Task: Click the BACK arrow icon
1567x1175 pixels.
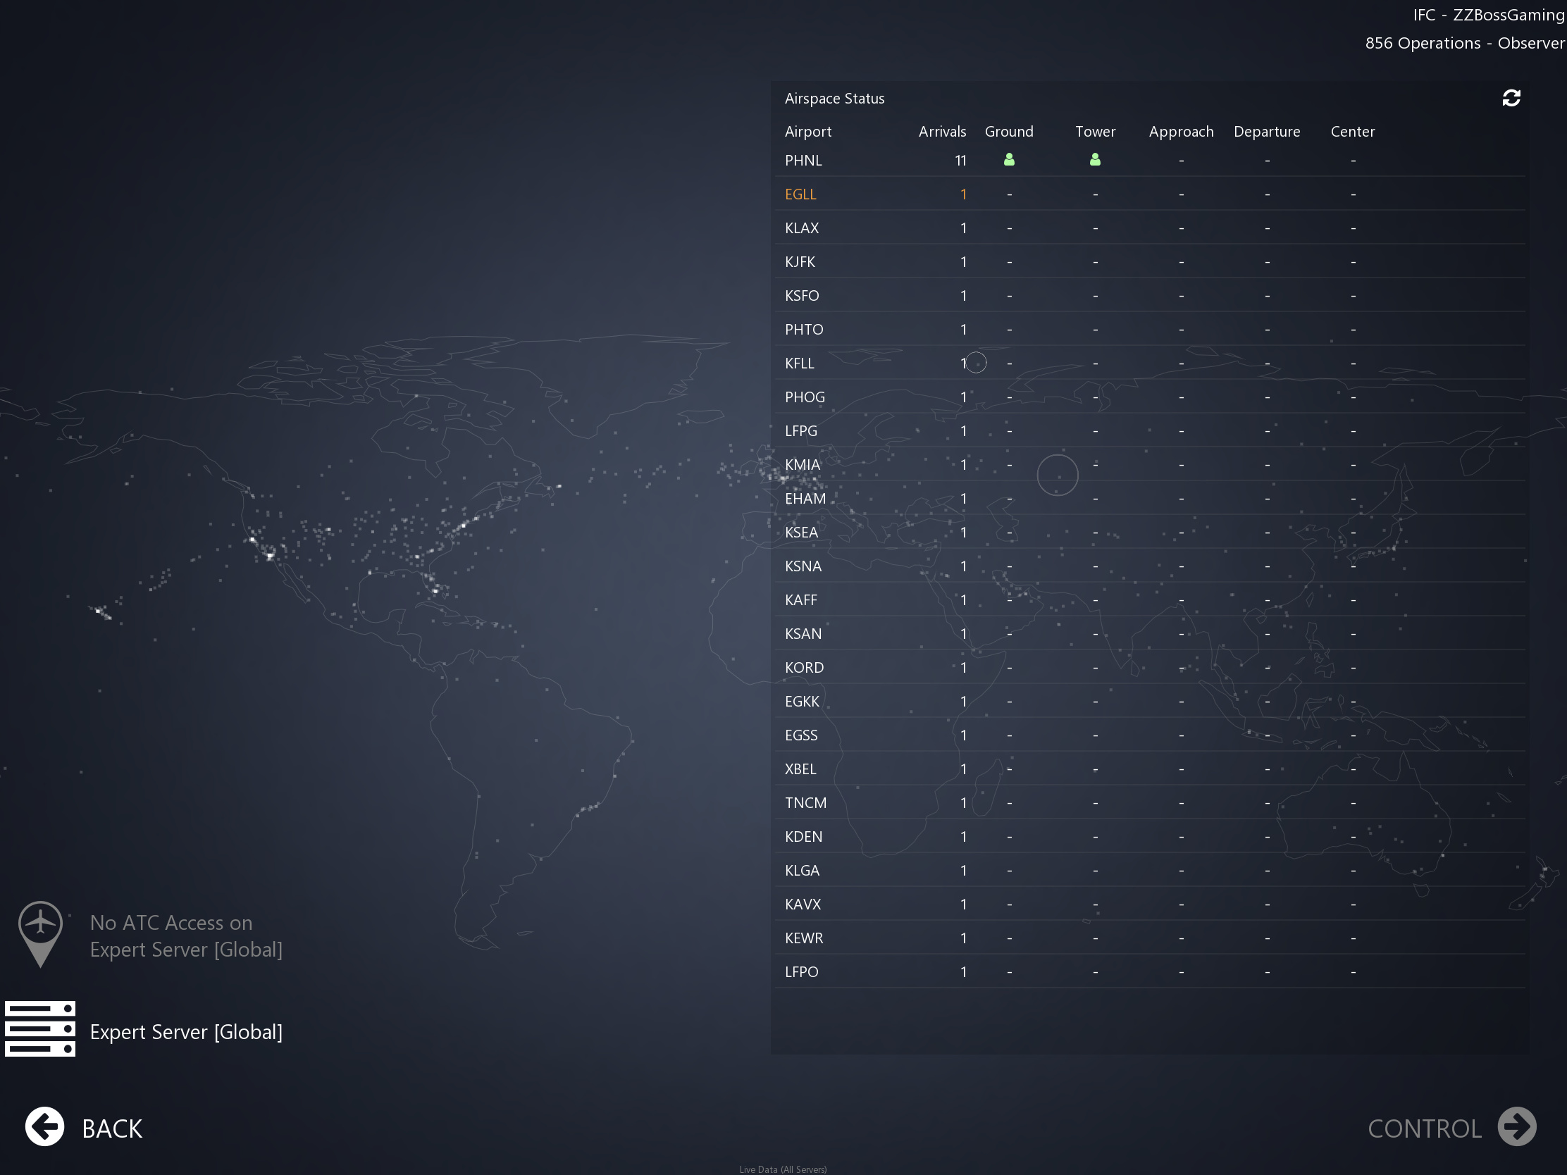Action: coord(44,1126)
